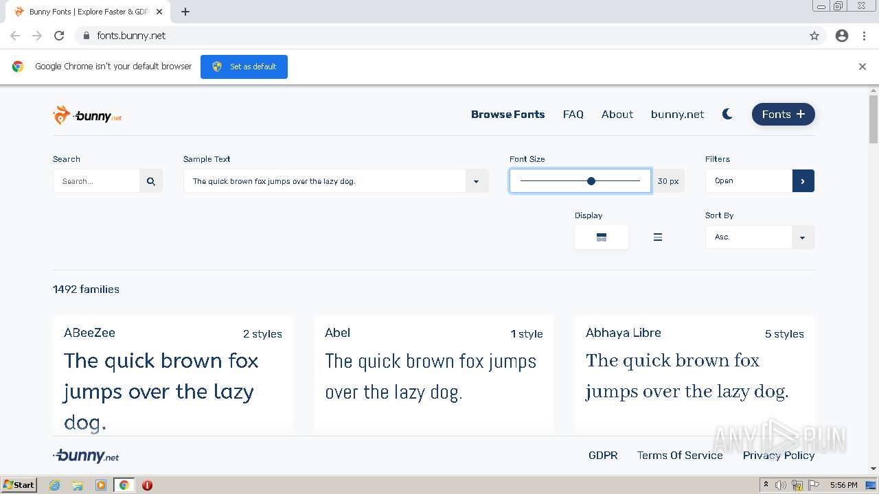Go back in Chrome
The height and width of the screenshot is (494, 879).
(x=15, y=36)
